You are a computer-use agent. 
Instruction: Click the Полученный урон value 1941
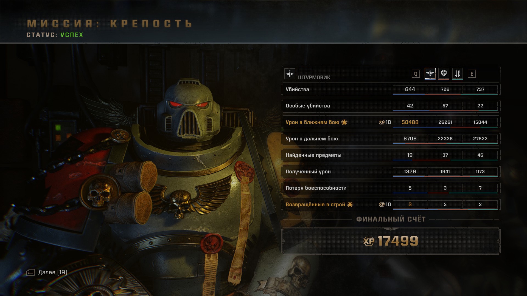[x=445, y=172]
